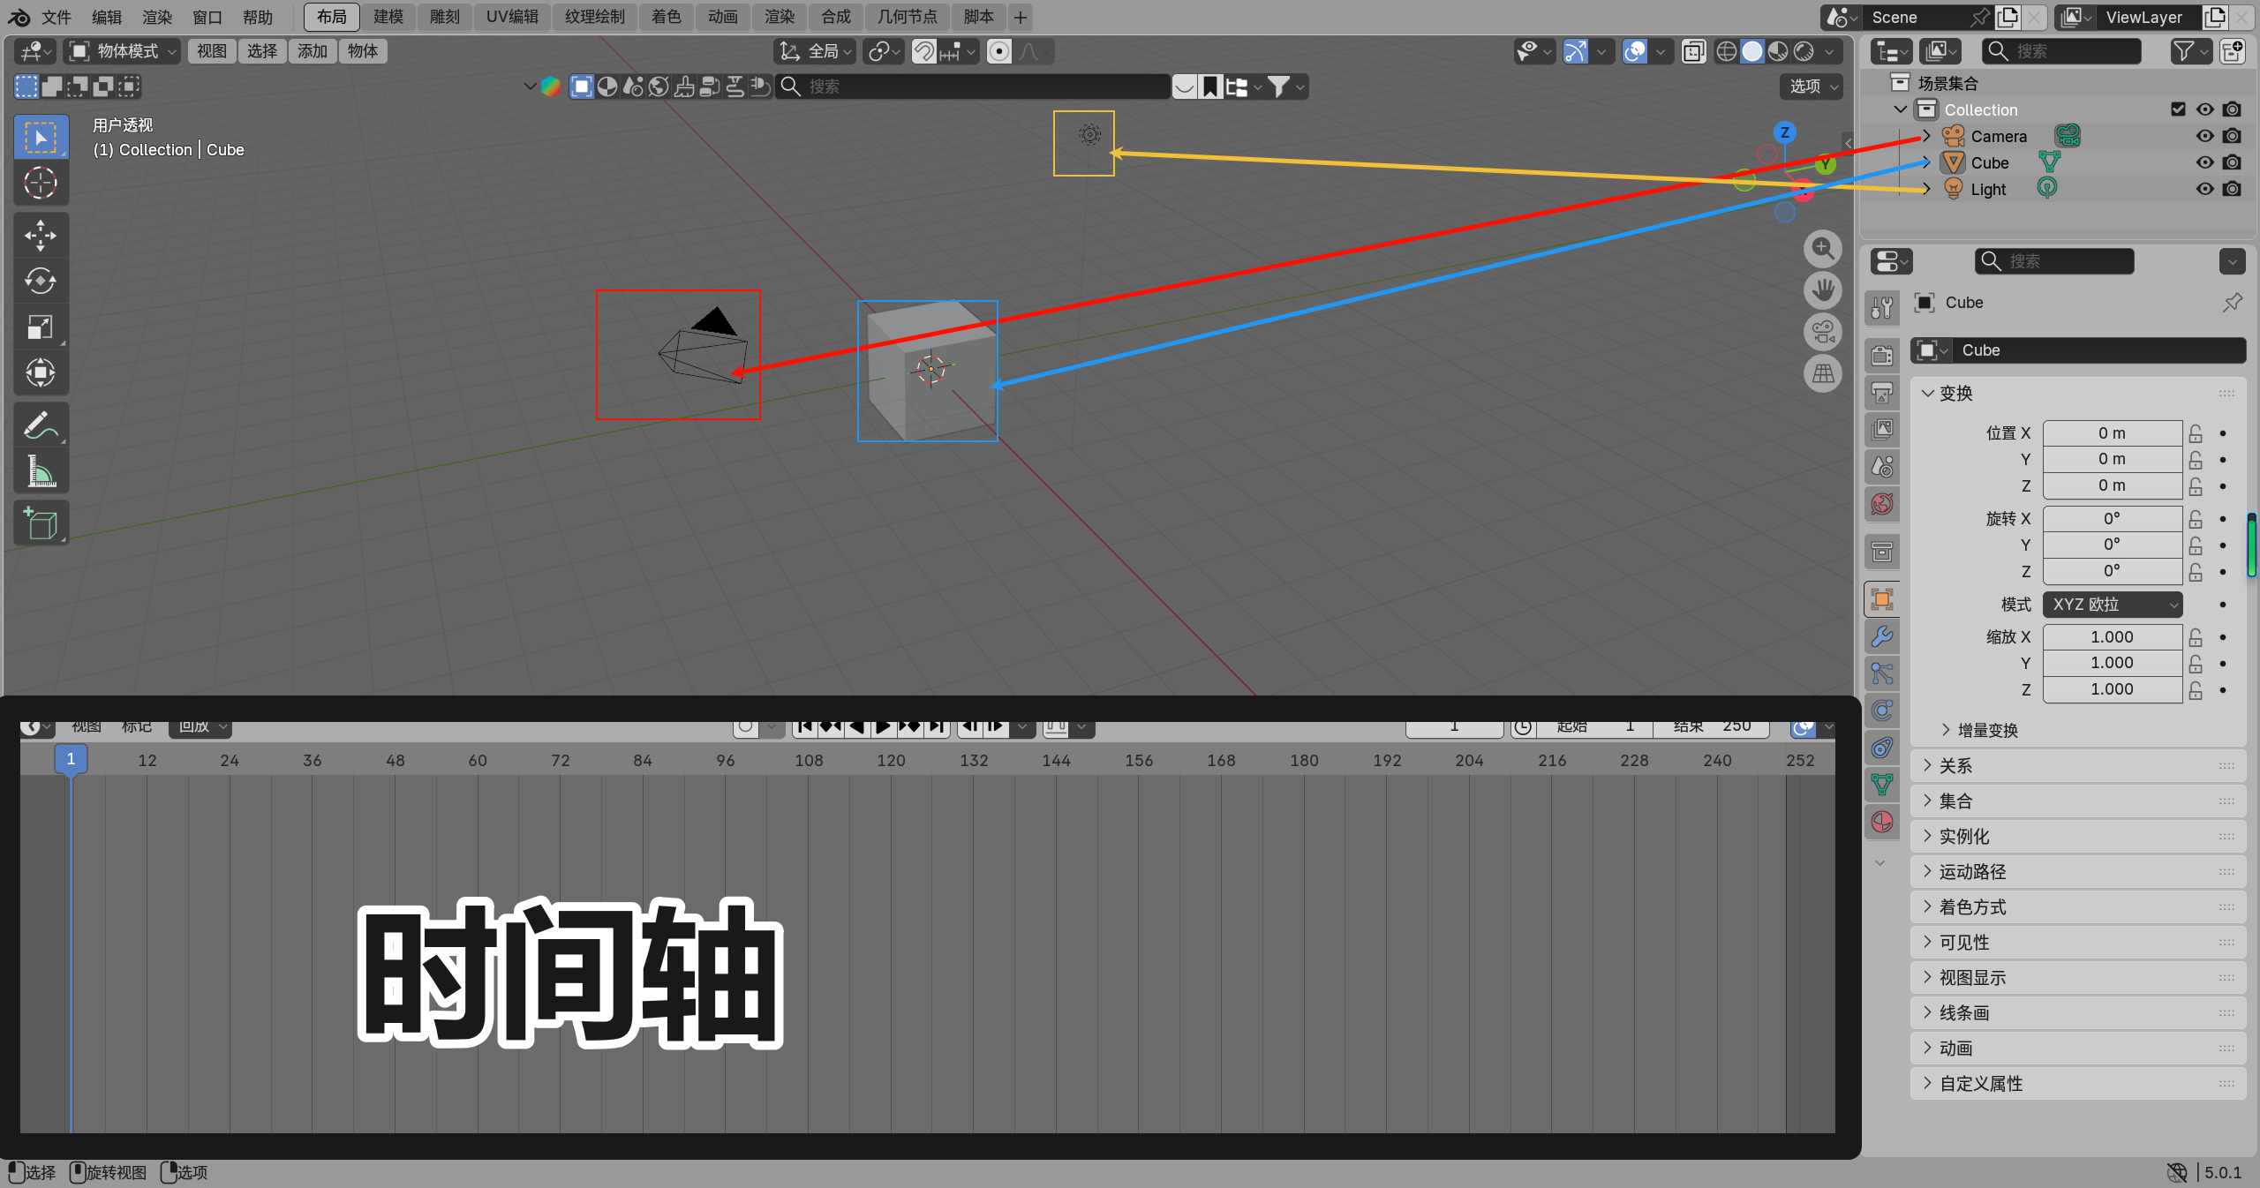The height and width of the screenshot is (1188, 2260).
Task: Click frame 120 on the timeline ruler
Action: [x=891, y=760]
